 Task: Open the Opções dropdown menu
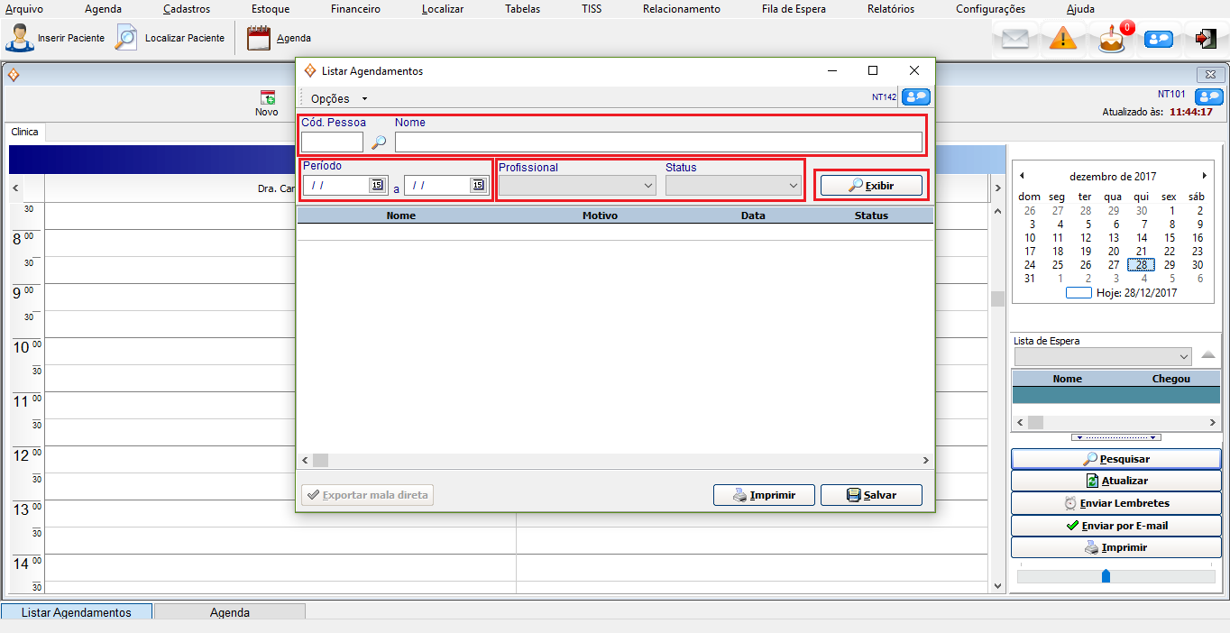point(338,98)
